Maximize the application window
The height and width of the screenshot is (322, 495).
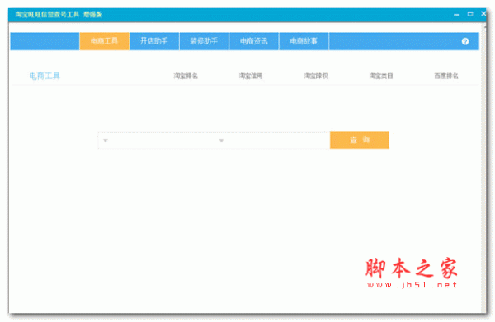coord(470,14)
